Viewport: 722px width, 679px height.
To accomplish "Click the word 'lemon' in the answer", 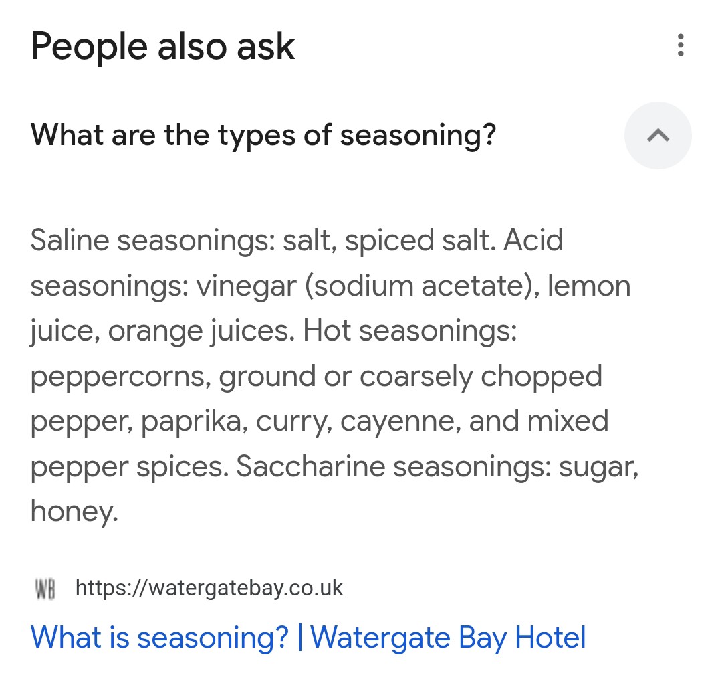I will click(x=589, y=286).
